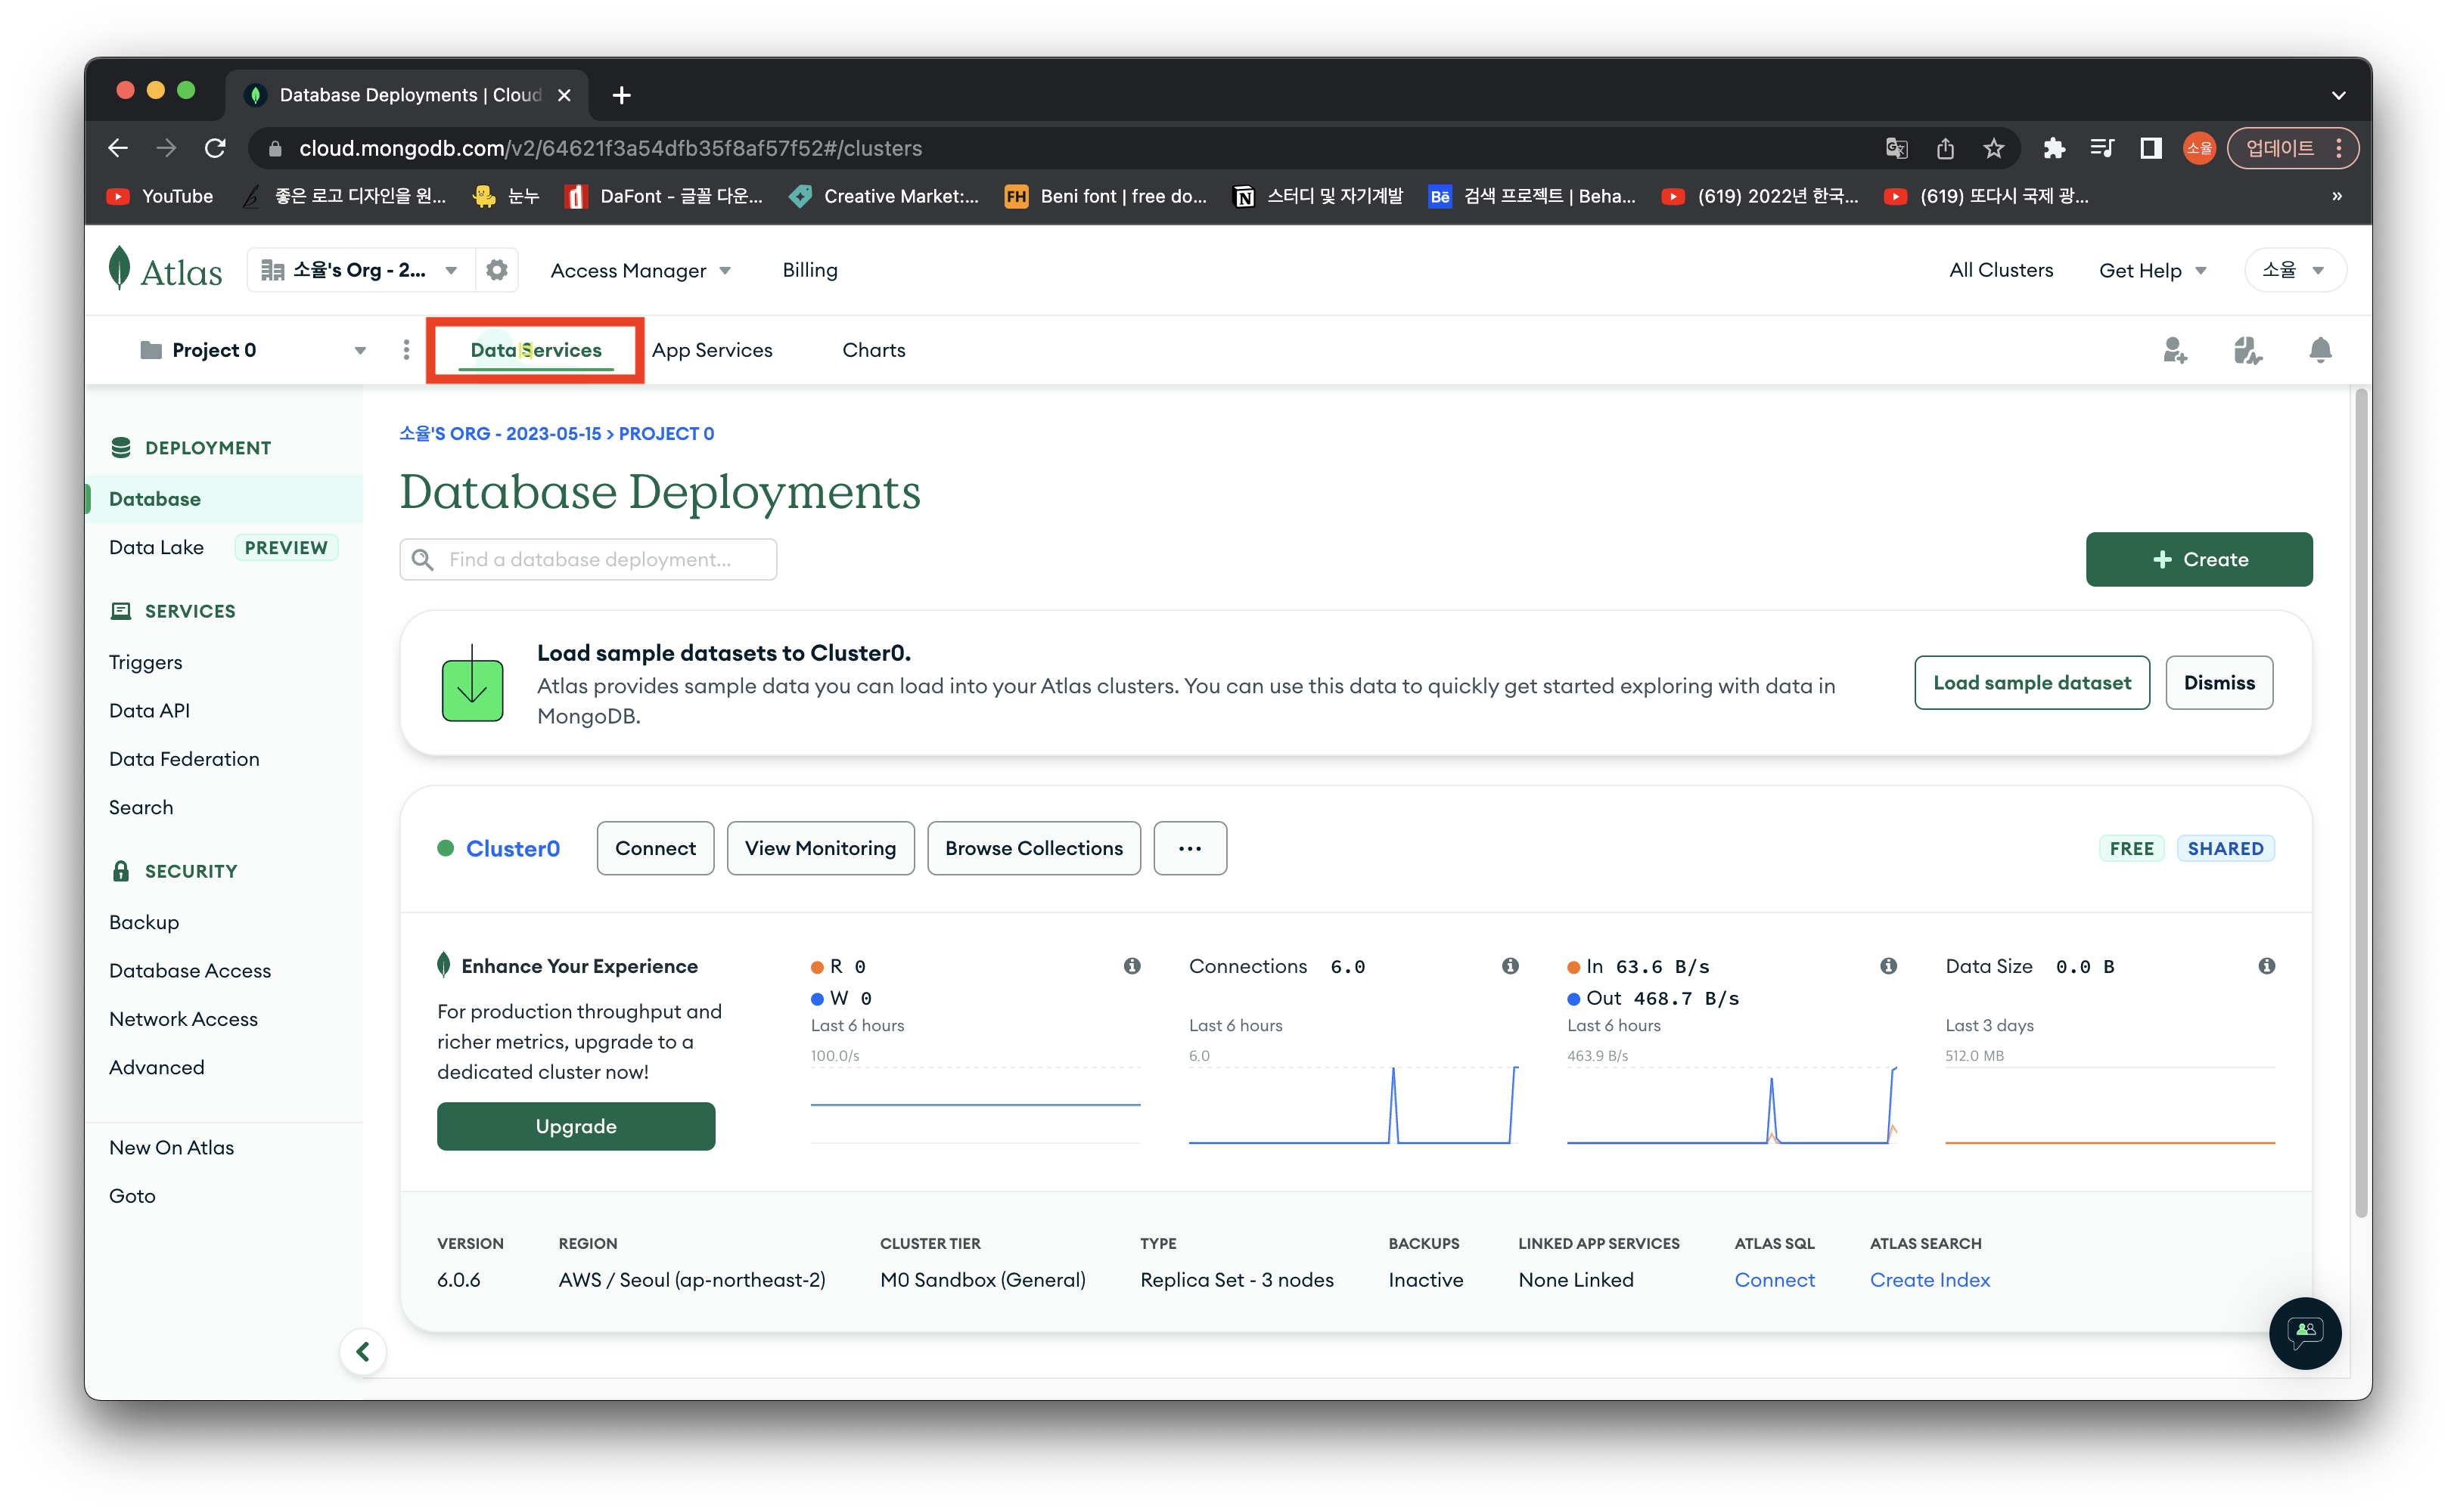Open media controls icon in toolbar
This screenshot has height=1512, width=2457.
coord(2102,148)
